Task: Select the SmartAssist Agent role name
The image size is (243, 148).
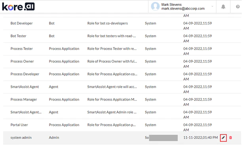Action: [25, 87]
